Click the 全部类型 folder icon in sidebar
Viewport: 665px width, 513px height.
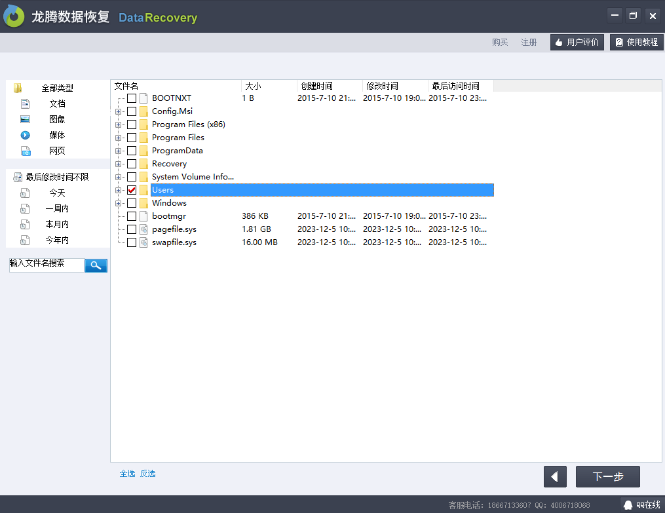tap(18, 87)
